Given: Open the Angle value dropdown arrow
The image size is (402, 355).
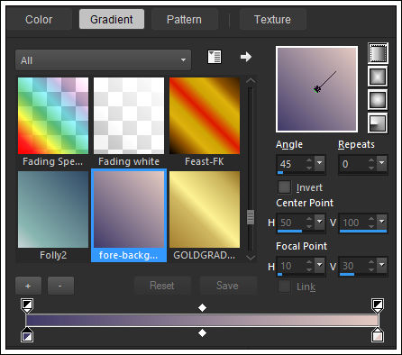Looking at the screenshot, I should (x=319, y=163).
